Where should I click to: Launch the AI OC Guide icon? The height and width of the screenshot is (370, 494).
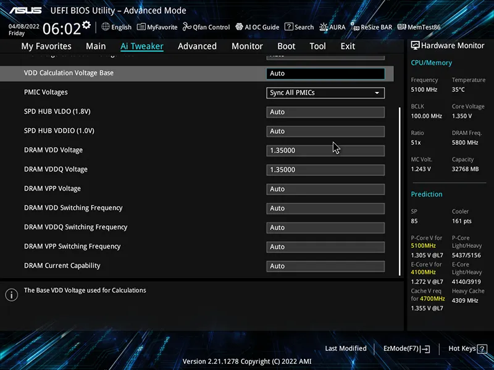pos(240,27)
